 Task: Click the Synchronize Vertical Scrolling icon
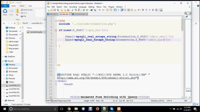tap(107, 10)
